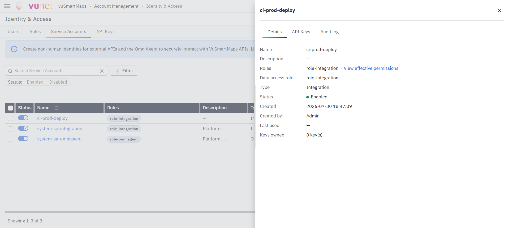Click the Type value Integration
Screen dimensions: 509x228
[318, 87]
